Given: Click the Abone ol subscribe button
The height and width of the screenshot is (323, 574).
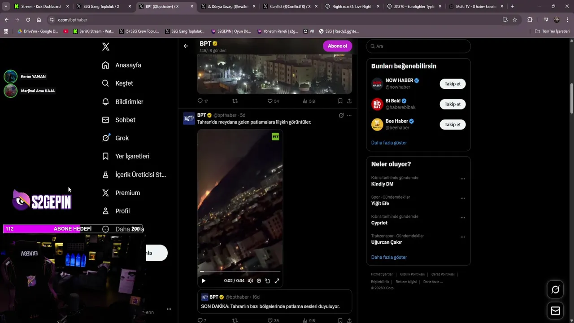Looking at the screenshot, I should (337, 46).
